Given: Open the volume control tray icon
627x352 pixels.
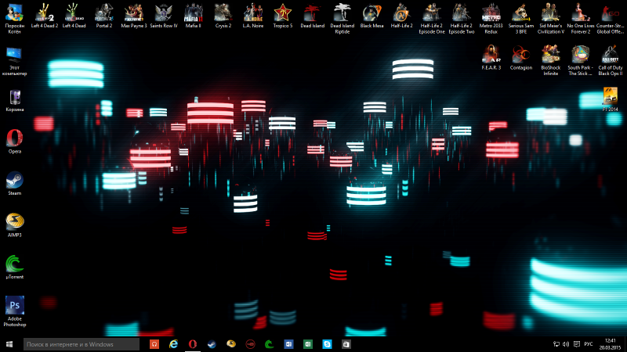Looking at the screenshot, I should (x=566, y=344).
